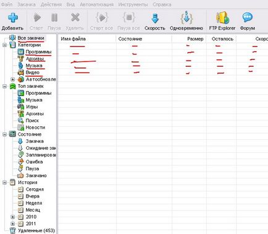Open Игры under Топ закачек
Screen dimensions: 268x234
31,106
